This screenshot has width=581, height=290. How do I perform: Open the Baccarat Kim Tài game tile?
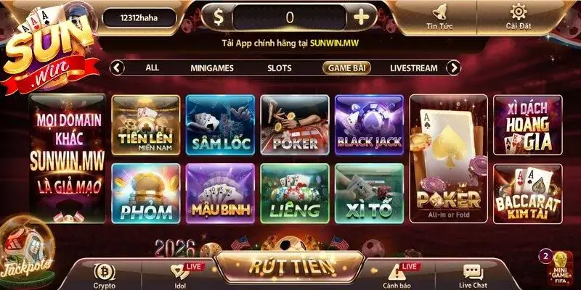[x=528, y=194]
